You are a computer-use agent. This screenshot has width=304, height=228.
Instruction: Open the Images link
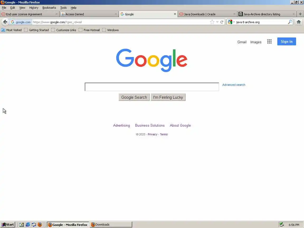256,42
